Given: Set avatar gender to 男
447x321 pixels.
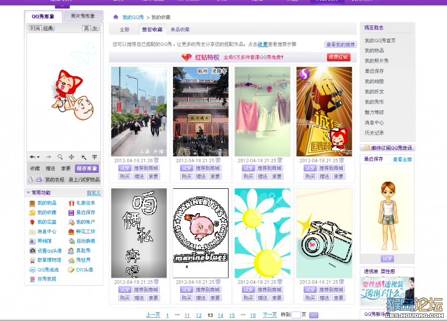Looking at the screenshot, I should (x=86, y=28).
